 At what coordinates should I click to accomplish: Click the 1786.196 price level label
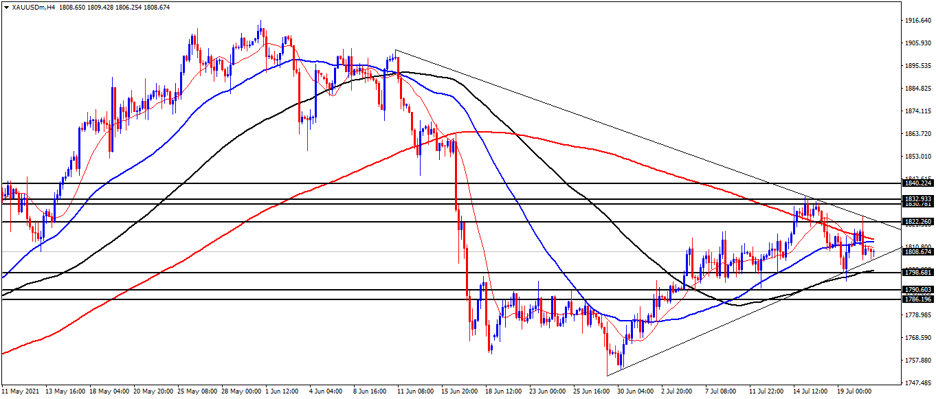tap(918, 299)
